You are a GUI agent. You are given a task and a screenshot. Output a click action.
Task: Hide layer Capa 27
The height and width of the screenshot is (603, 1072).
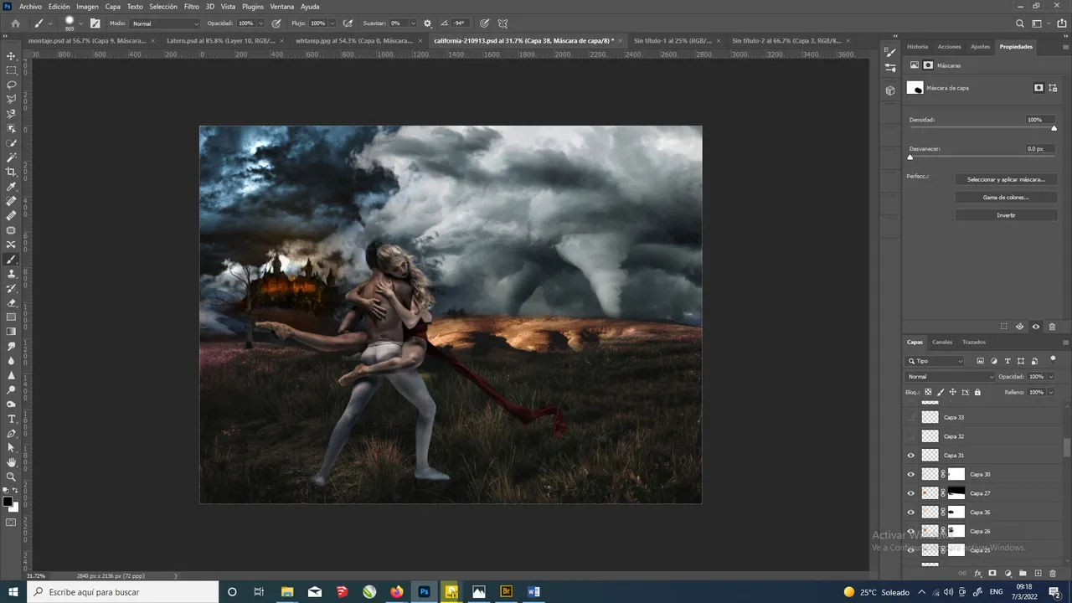point(911,493)
